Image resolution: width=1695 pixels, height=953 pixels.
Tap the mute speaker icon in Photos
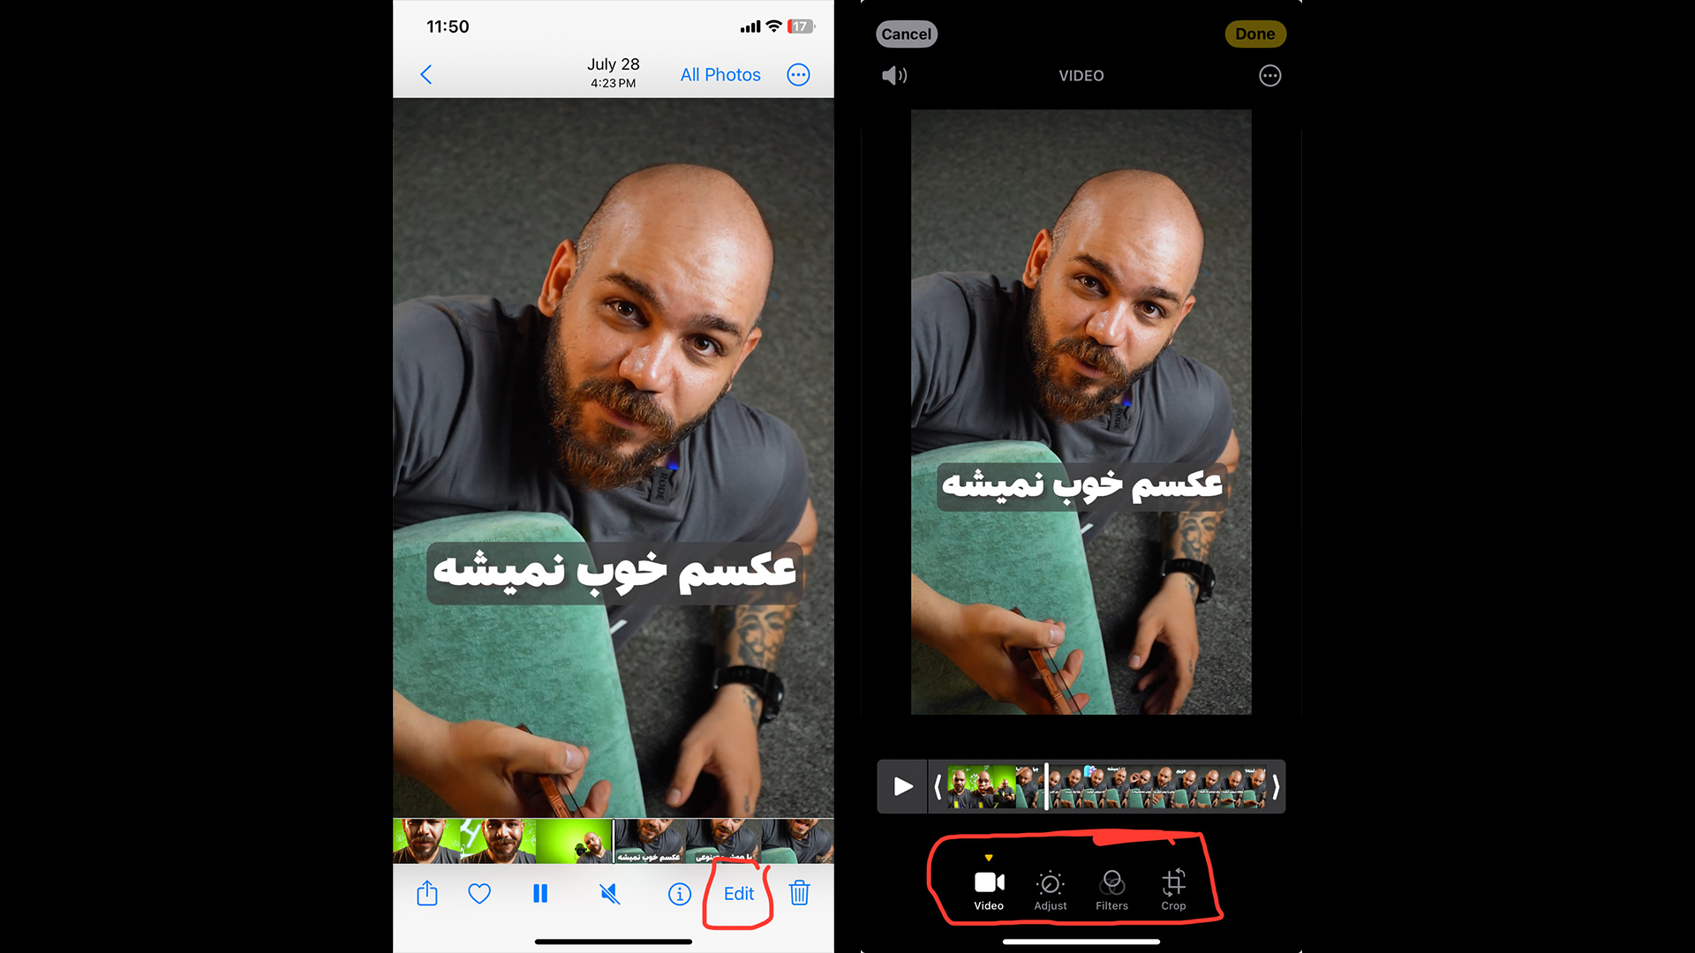click(x=606, y=892)
